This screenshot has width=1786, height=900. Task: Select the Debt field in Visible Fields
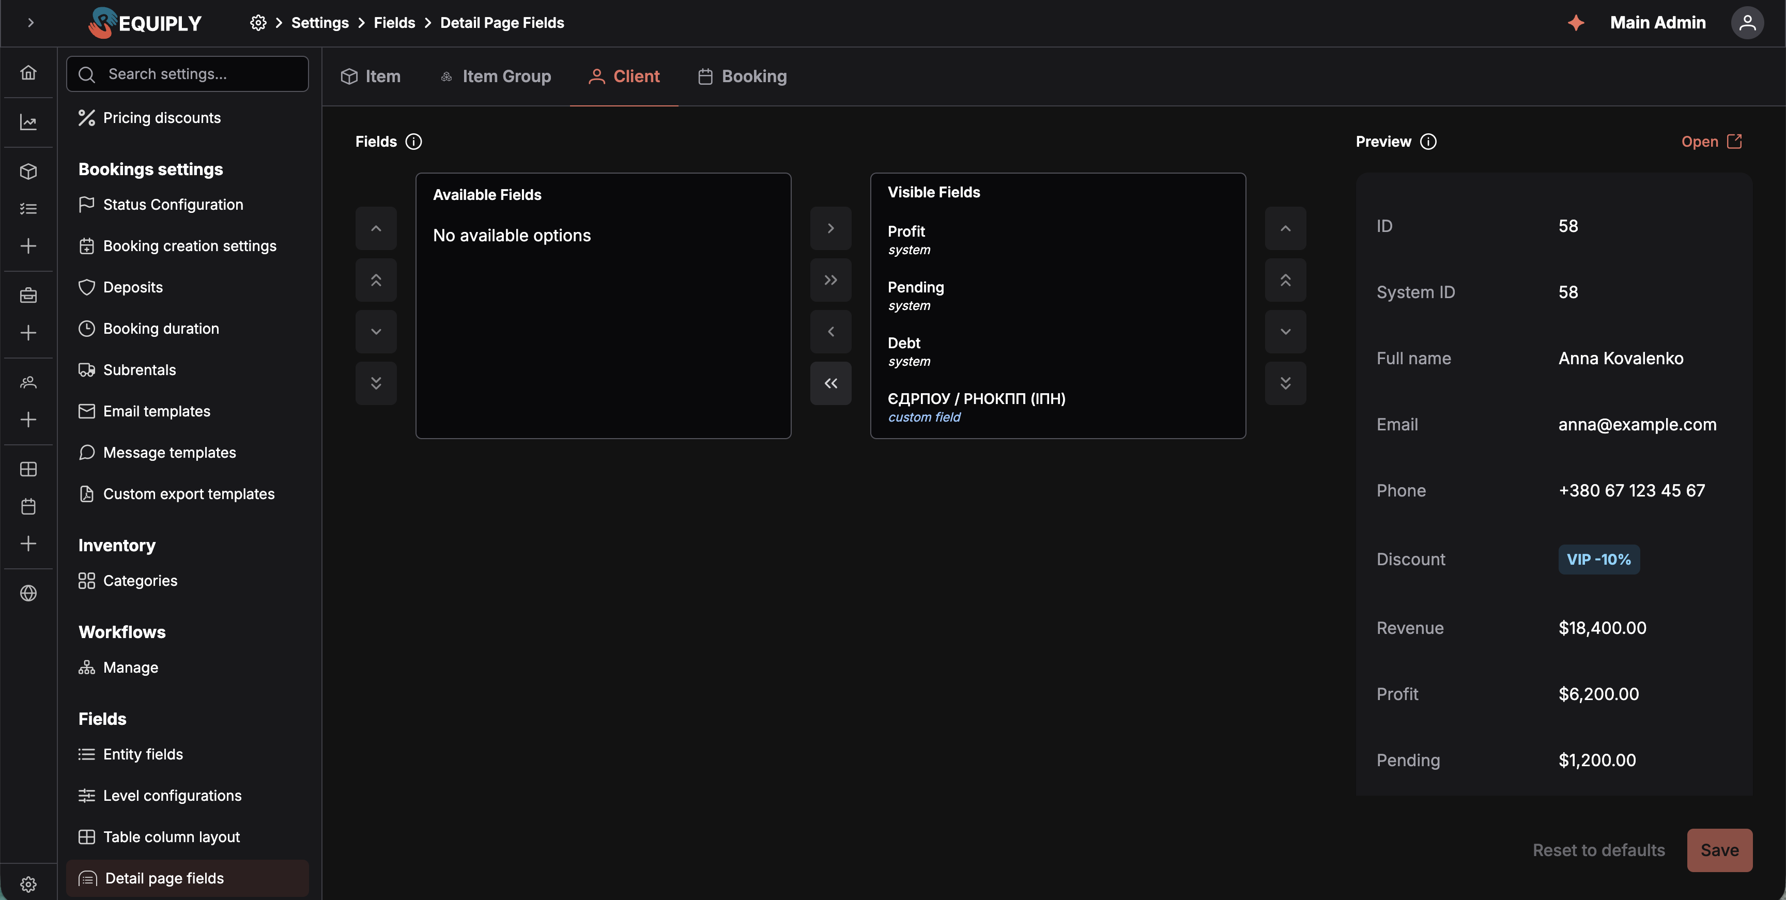coord(1057,351)
